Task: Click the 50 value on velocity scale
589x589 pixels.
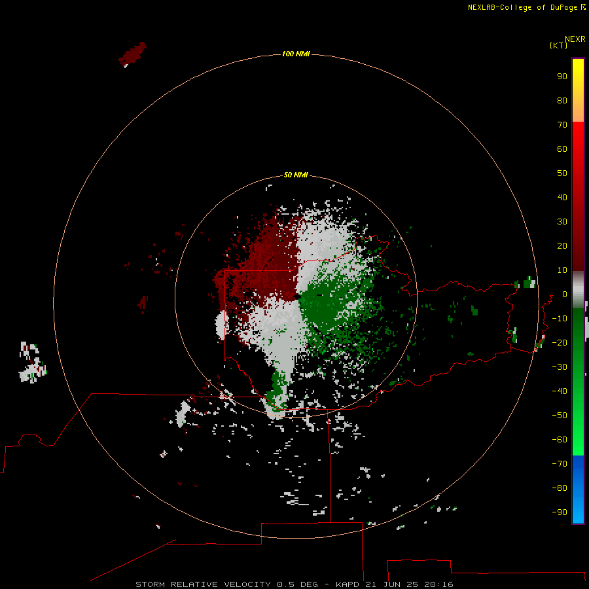Action: [562, 173]
